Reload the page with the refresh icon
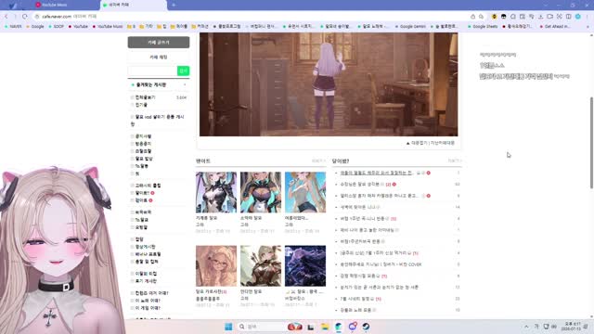Image resolution: width=594 pixels, height=334 pixels. (25, 17)
